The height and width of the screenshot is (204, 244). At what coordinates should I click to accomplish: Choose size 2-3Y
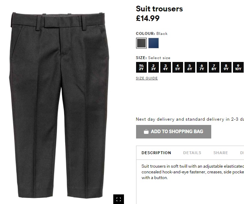pos(154,67)
